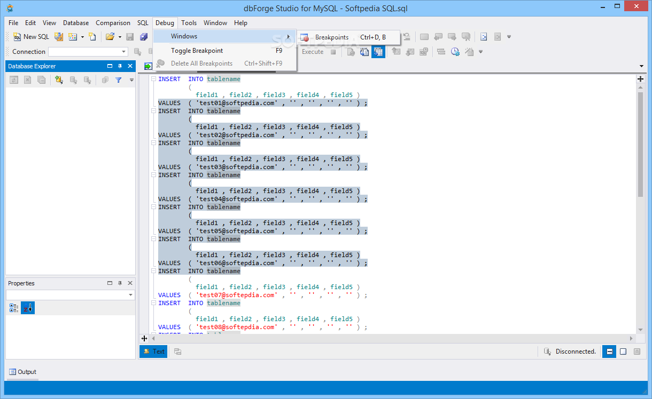The width and height of the screenshot is (652, 399).
Task: Click new connection icon in Database Explorer
Action: [59, 80]
